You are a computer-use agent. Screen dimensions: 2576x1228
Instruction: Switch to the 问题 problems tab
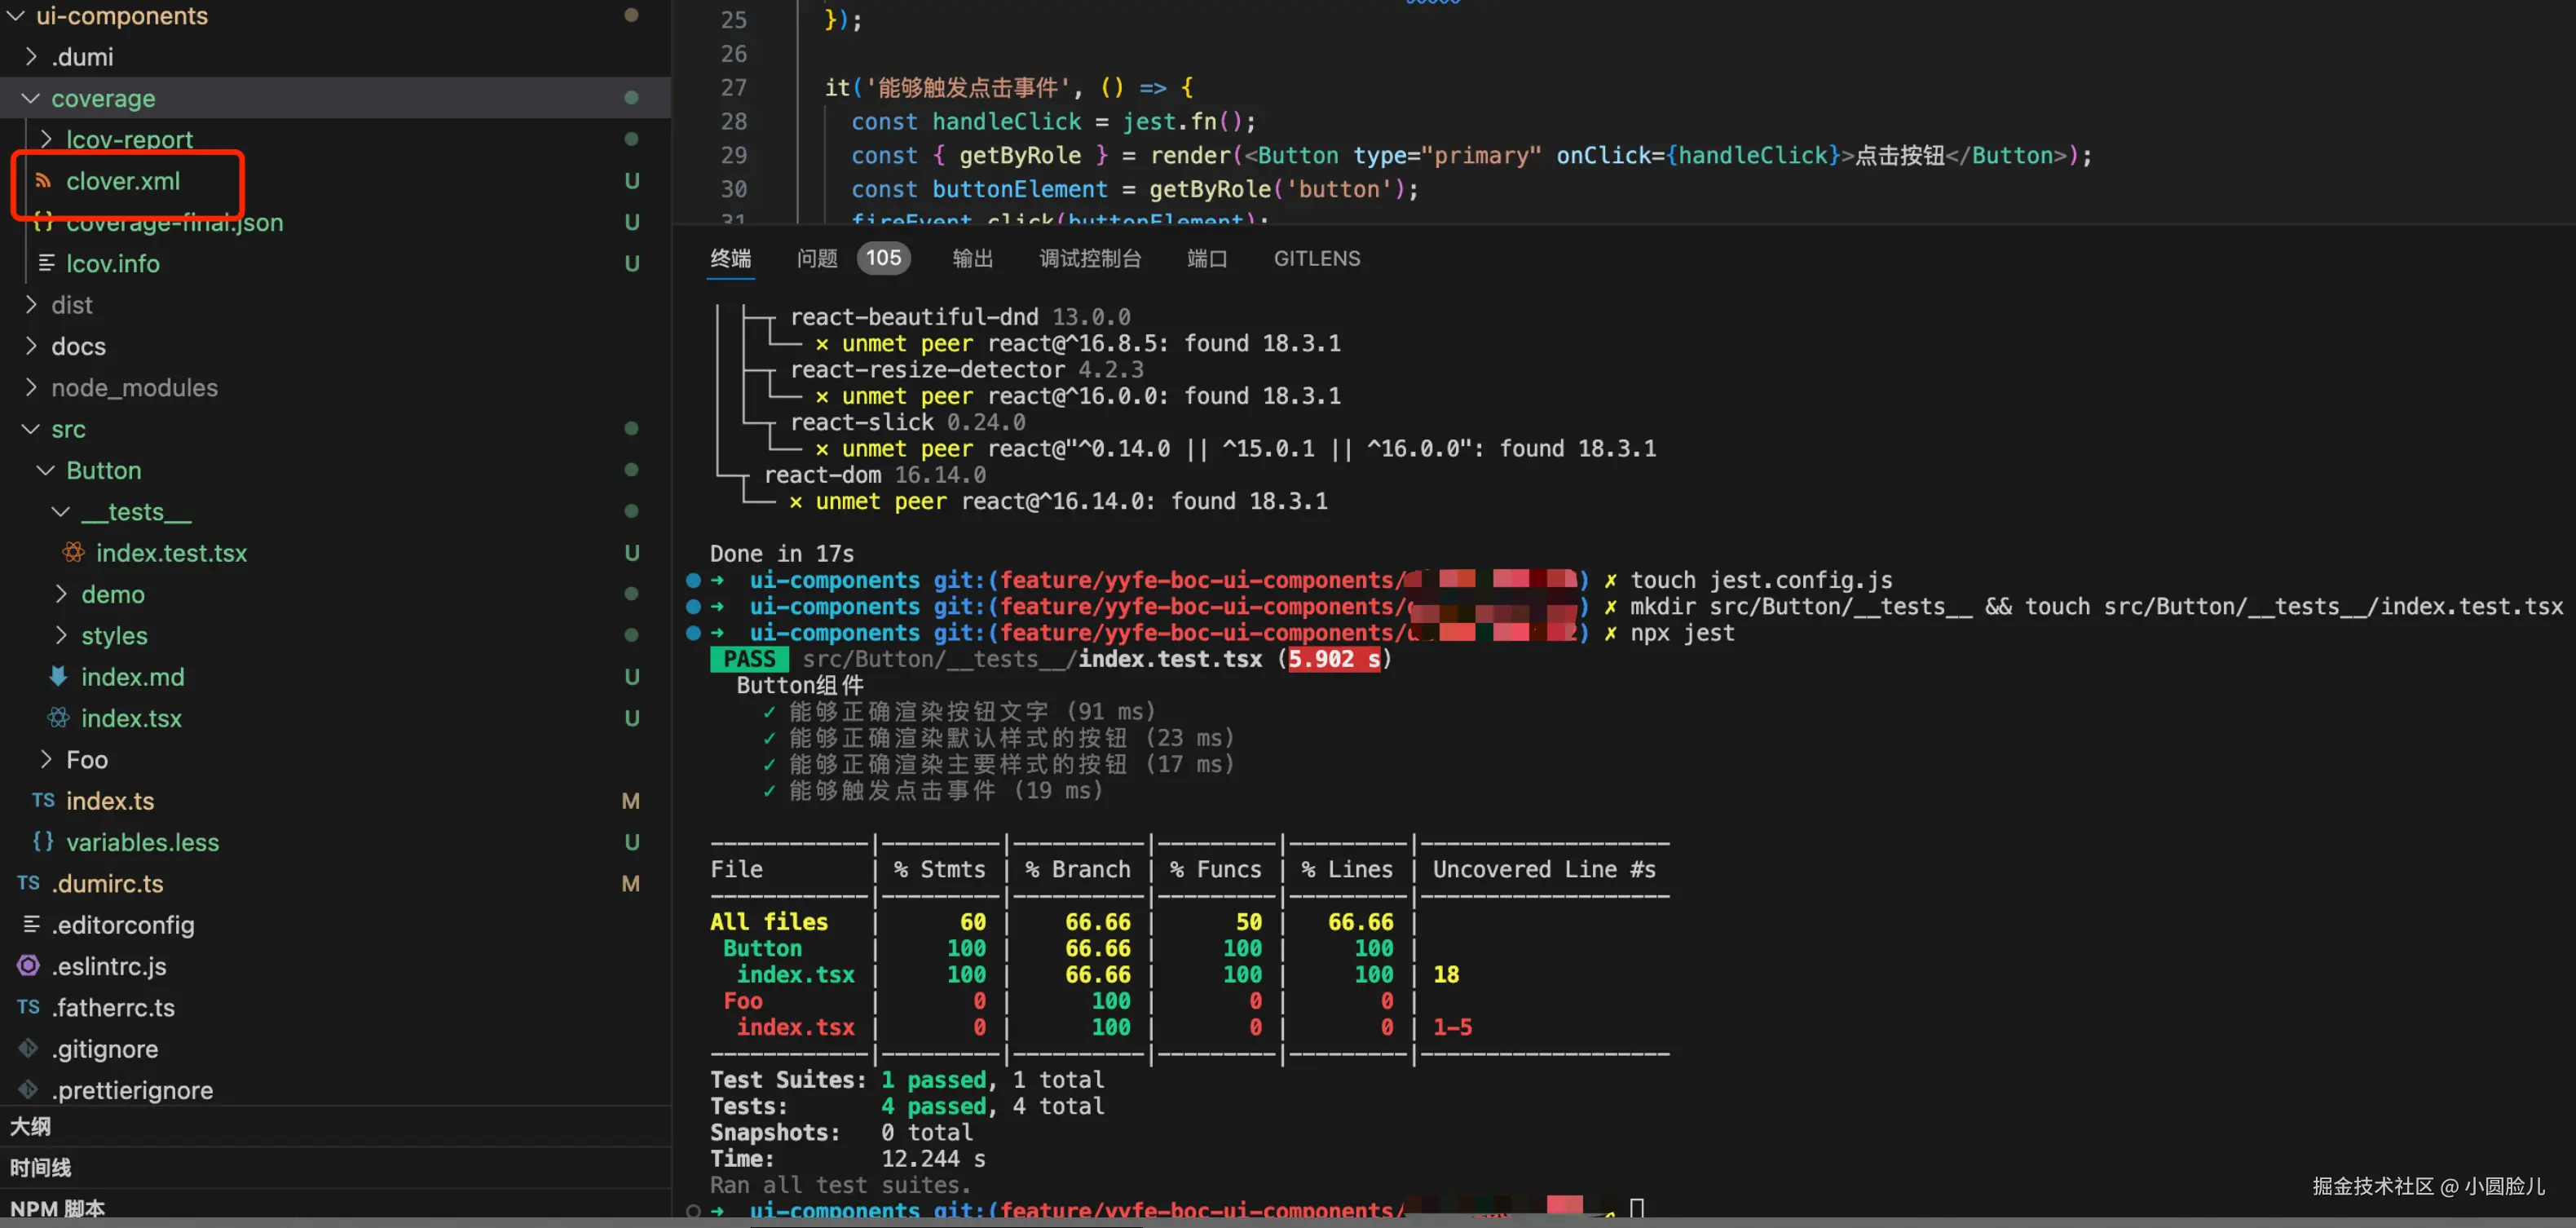pos(817,258)
